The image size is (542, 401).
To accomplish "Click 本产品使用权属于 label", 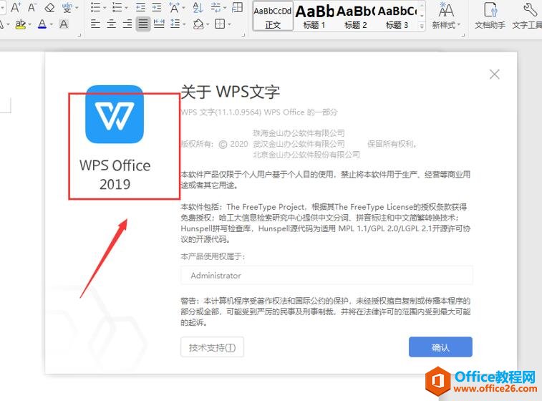I will point(213,256).
